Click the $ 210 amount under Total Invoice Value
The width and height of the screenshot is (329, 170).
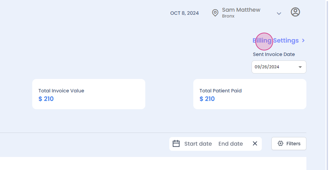pos(46,99)
